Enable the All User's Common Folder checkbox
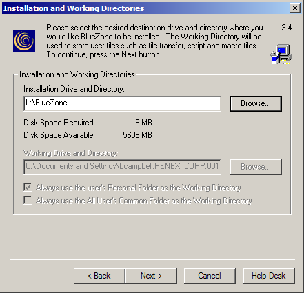 (x=28, y=200)
